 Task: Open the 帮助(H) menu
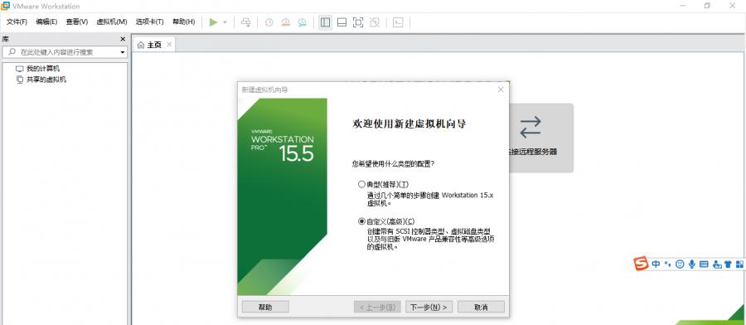[184, 22]
